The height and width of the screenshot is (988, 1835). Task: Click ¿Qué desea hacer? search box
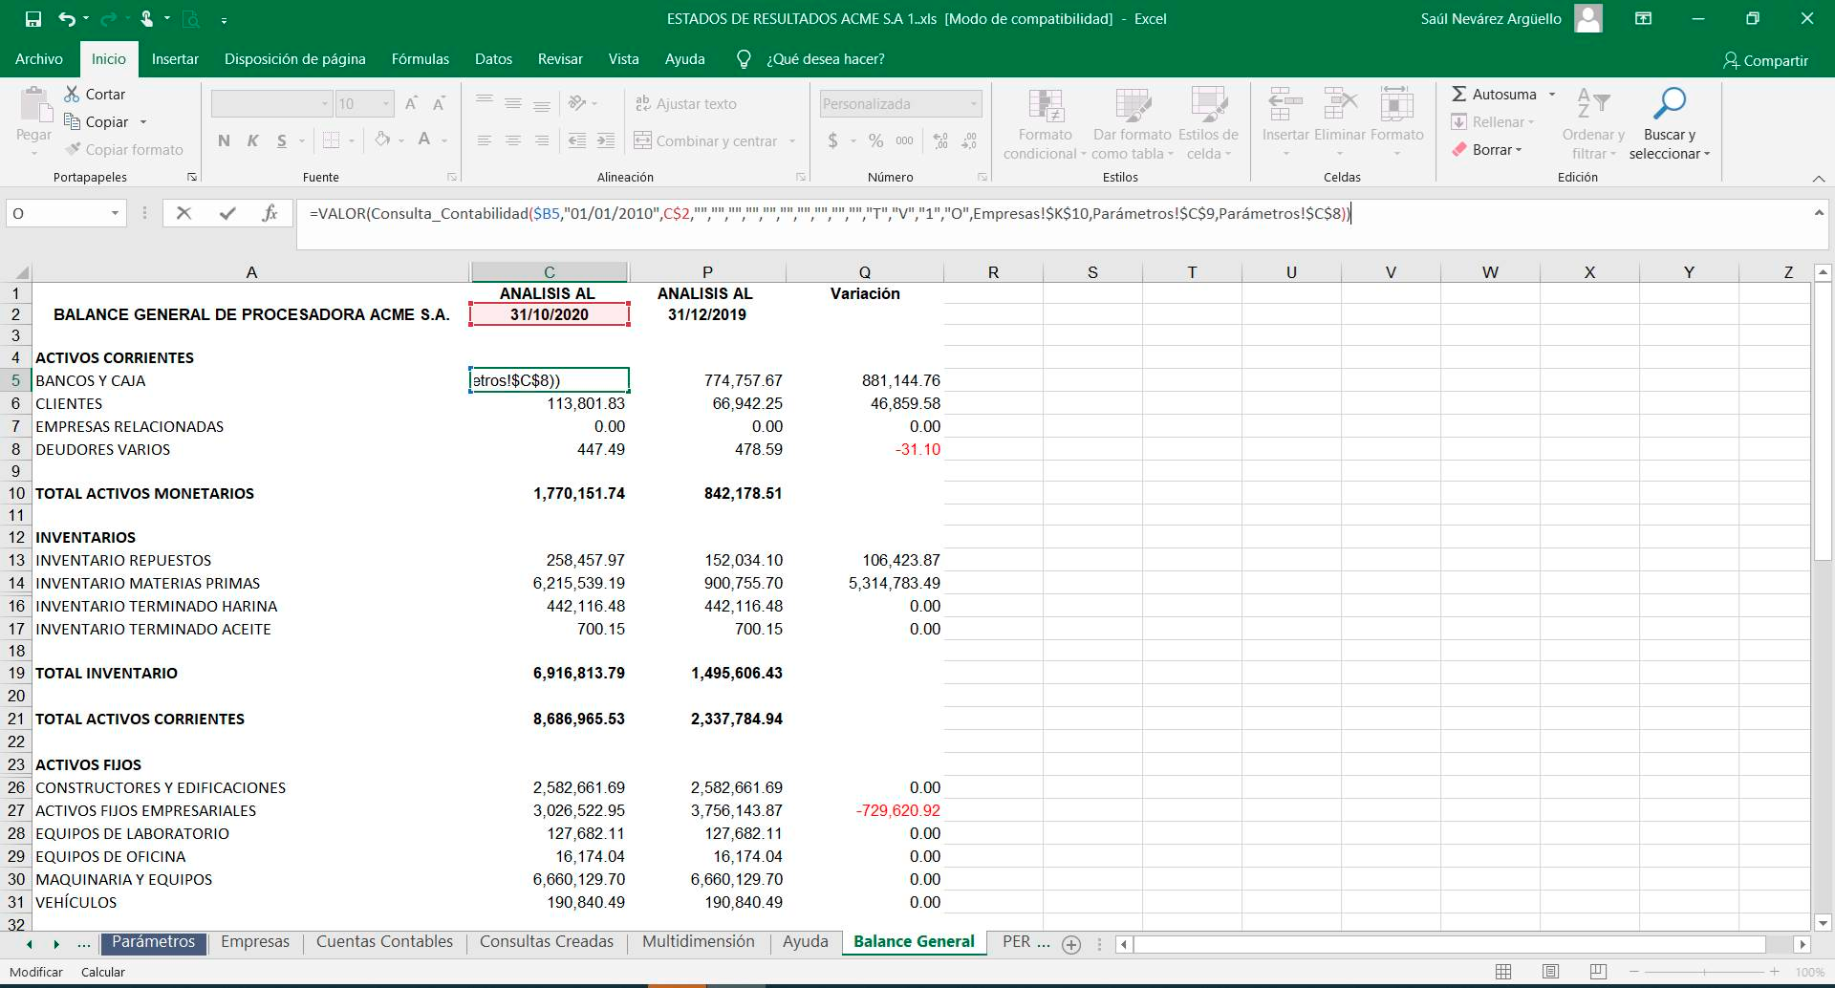(825, 59)
